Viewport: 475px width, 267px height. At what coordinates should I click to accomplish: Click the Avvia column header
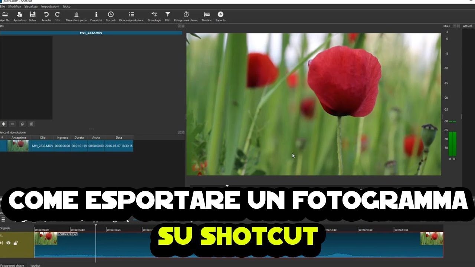(96, 138)
